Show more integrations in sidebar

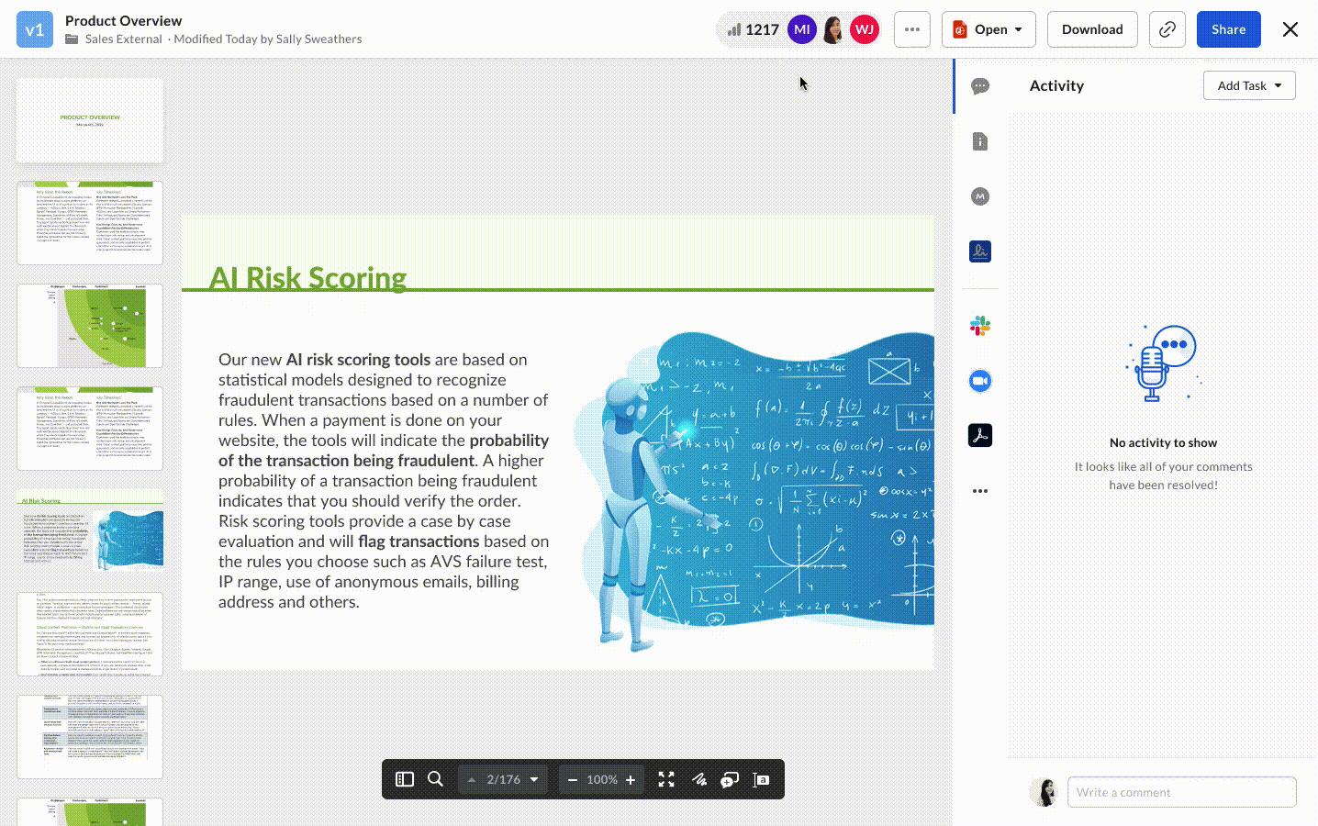click(980, 491)
